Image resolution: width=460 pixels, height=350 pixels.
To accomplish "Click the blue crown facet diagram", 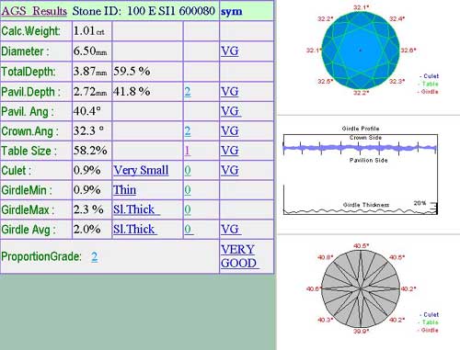I will click(361, 51).
